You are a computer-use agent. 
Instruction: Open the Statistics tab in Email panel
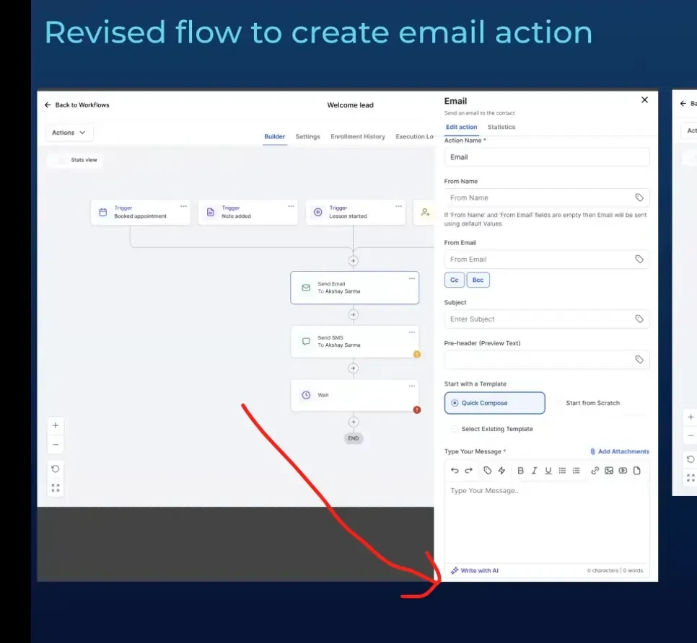point(501,127)
